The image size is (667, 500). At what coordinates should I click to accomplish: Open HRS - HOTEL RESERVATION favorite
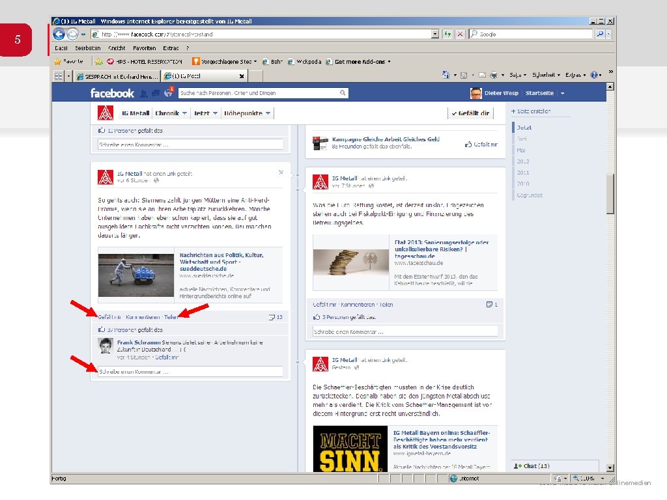[145, 62]
